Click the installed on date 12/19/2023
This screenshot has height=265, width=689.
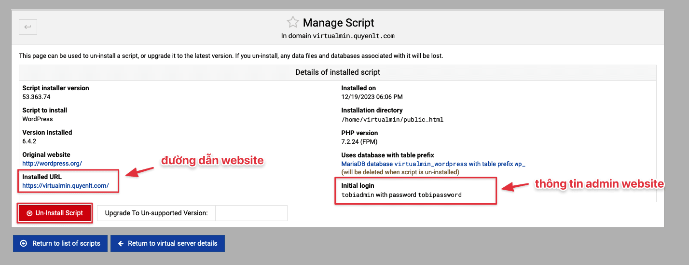(x=372, y=97)
